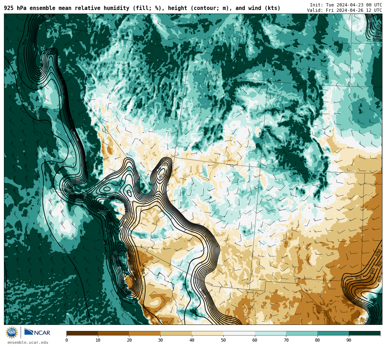Click the 20-30 orange-brown colorbar segment
This screenshot has width=386, height=347.
pos(145,333)
